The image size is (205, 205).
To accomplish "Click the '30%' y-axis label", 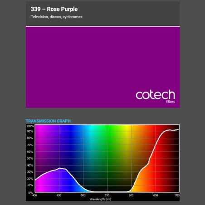I will point(30,172).
